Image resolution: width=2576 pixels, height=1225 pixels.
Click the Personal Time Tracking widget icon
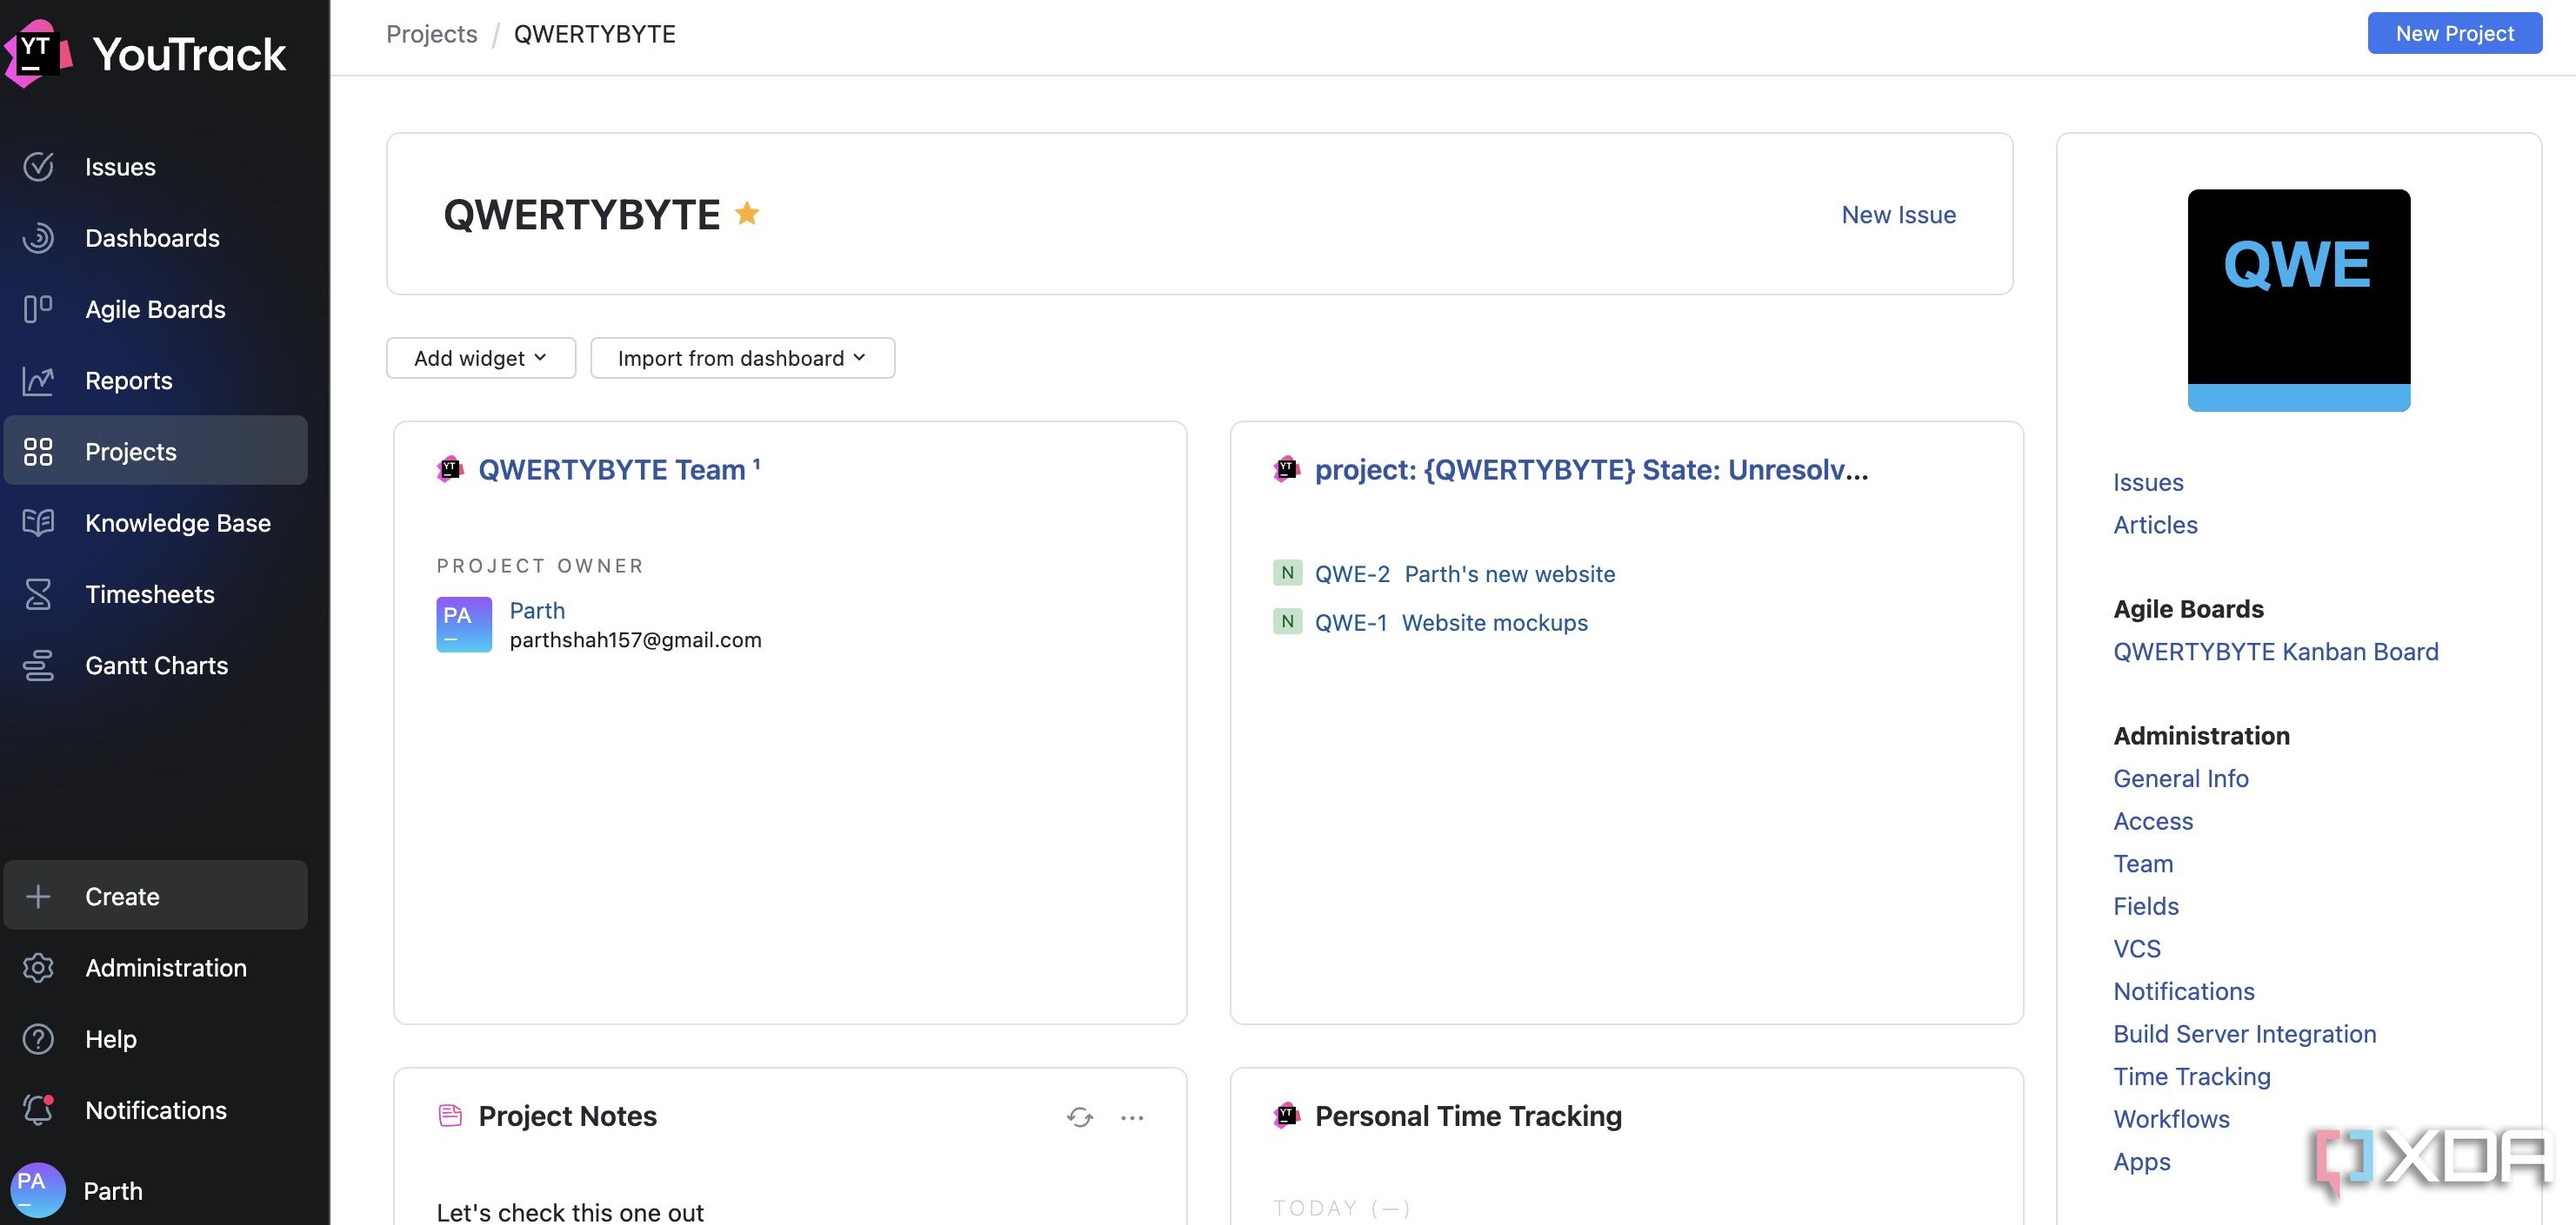[1286, 1115]
